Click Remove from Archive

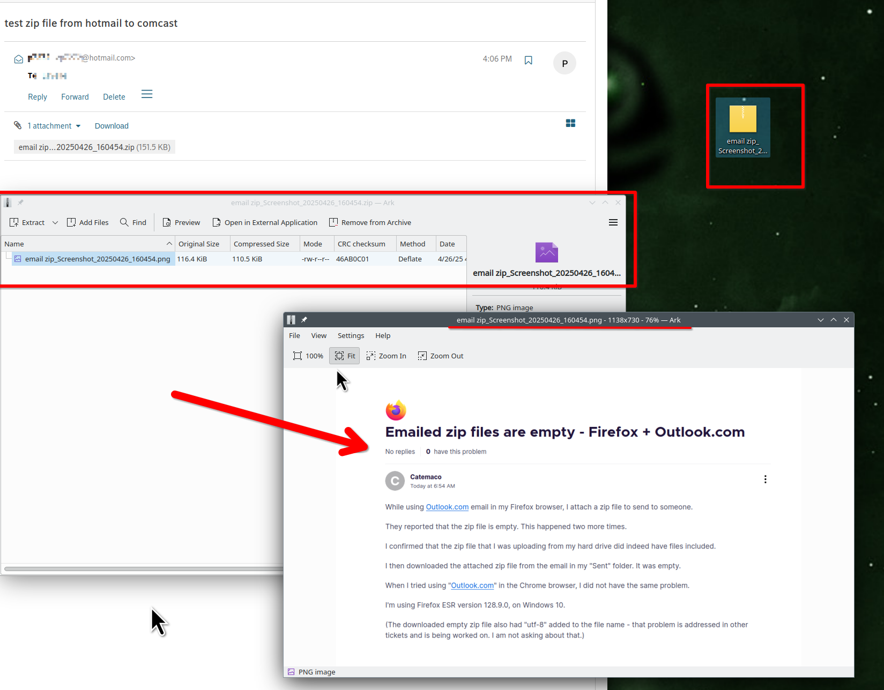tap(370, 222)
